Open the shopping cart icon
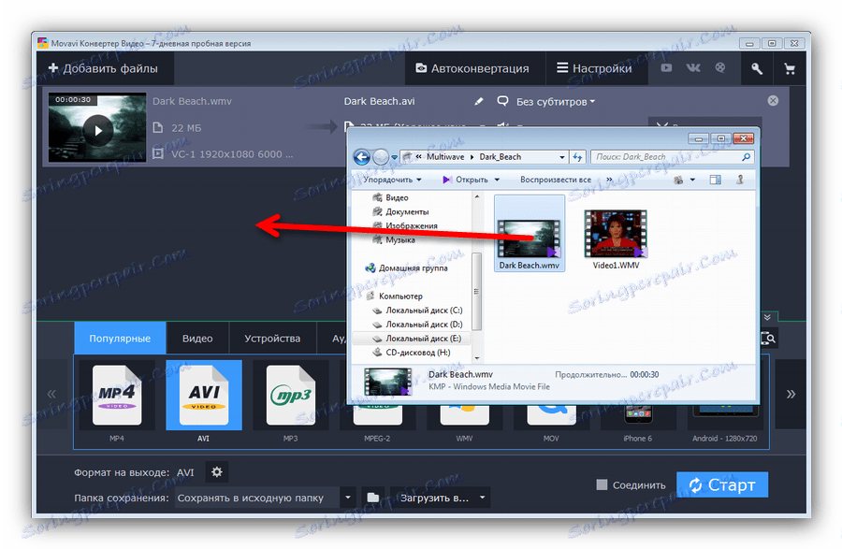Viewport: 842px width, 549px height. click(790, 68)
